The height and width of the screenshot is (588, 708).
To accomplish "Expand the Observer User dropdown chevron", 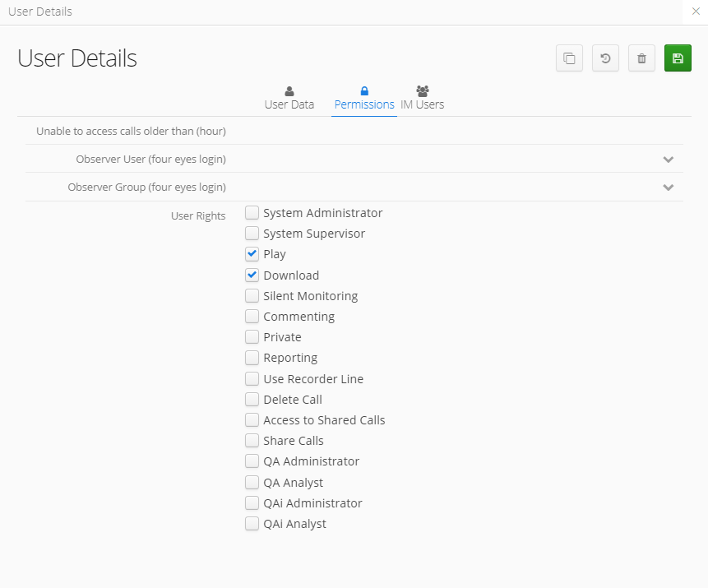I will pyautogui.click(x=668, y=160).
